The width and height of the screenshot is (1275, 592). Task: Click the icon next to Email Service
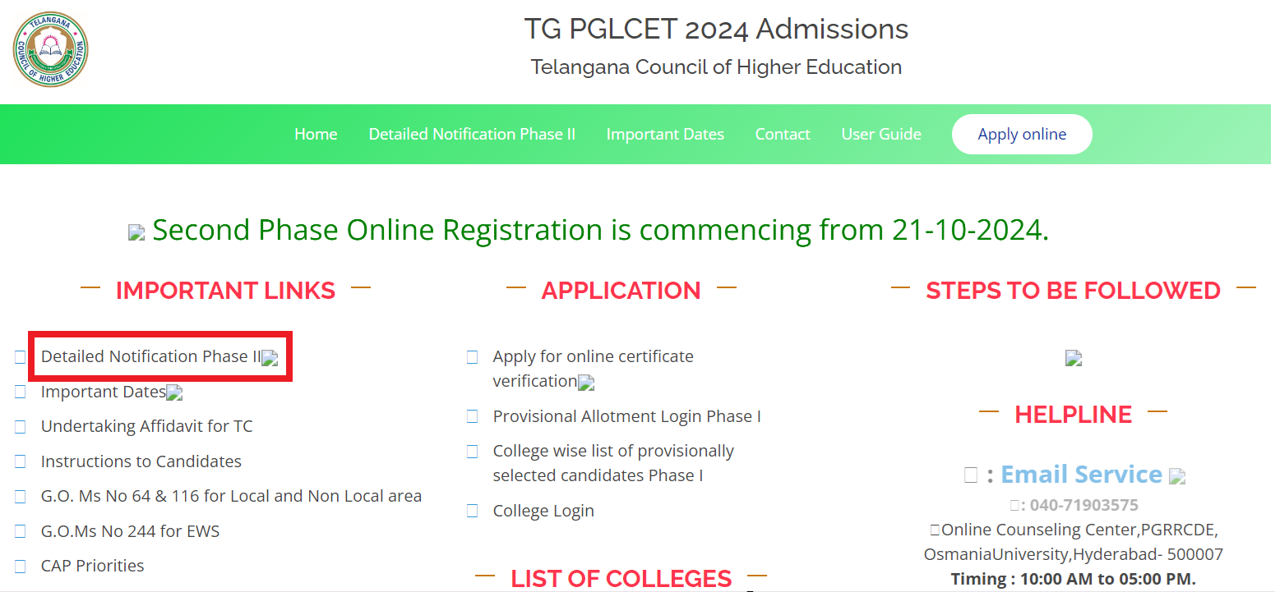point(1178,475)
